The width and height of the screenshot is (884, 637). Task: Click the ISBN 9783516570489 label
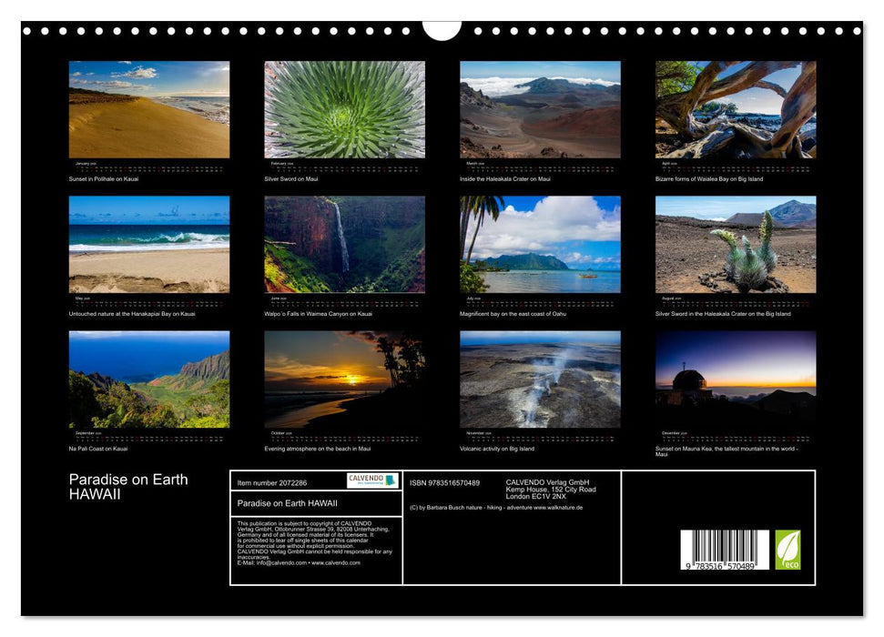pyautogui.click(x=442, y=482)
